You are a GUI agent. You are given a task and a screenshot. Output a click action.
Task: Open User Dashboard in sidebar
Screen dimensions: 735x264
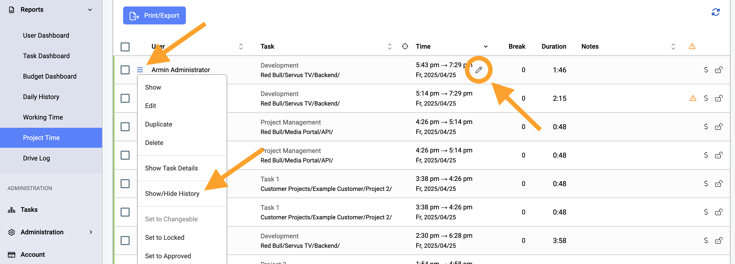46,36
